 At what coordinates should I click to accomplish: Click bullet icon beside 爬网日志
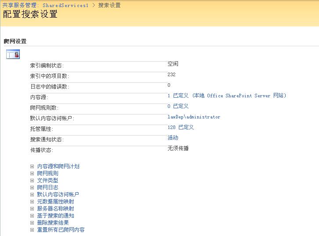(32, 188)
